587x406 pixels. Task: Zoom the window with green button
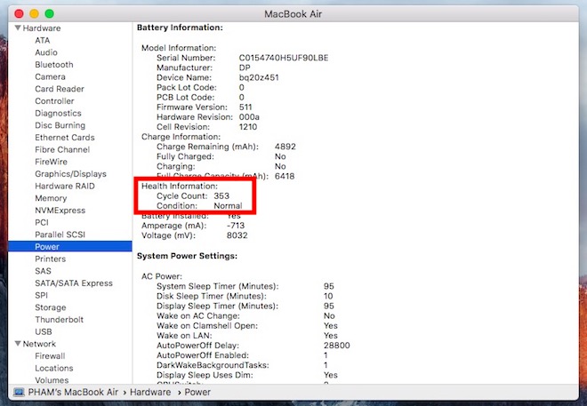click(x=50, y=14)
